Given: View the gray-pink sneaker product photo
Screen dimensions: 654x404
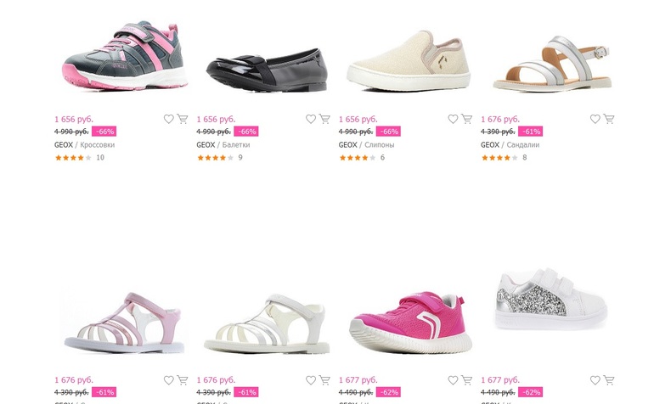Looking at the screenshot, I should [x=125, y=58].
